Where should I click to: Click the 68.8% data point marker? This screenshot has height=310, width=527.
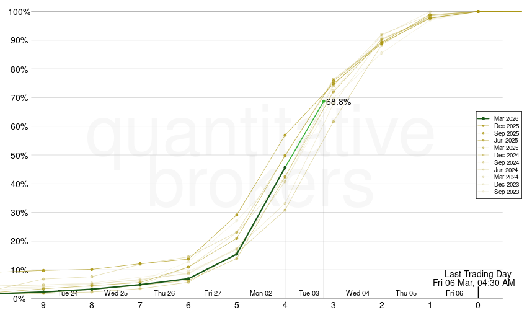tap(324, 101)
